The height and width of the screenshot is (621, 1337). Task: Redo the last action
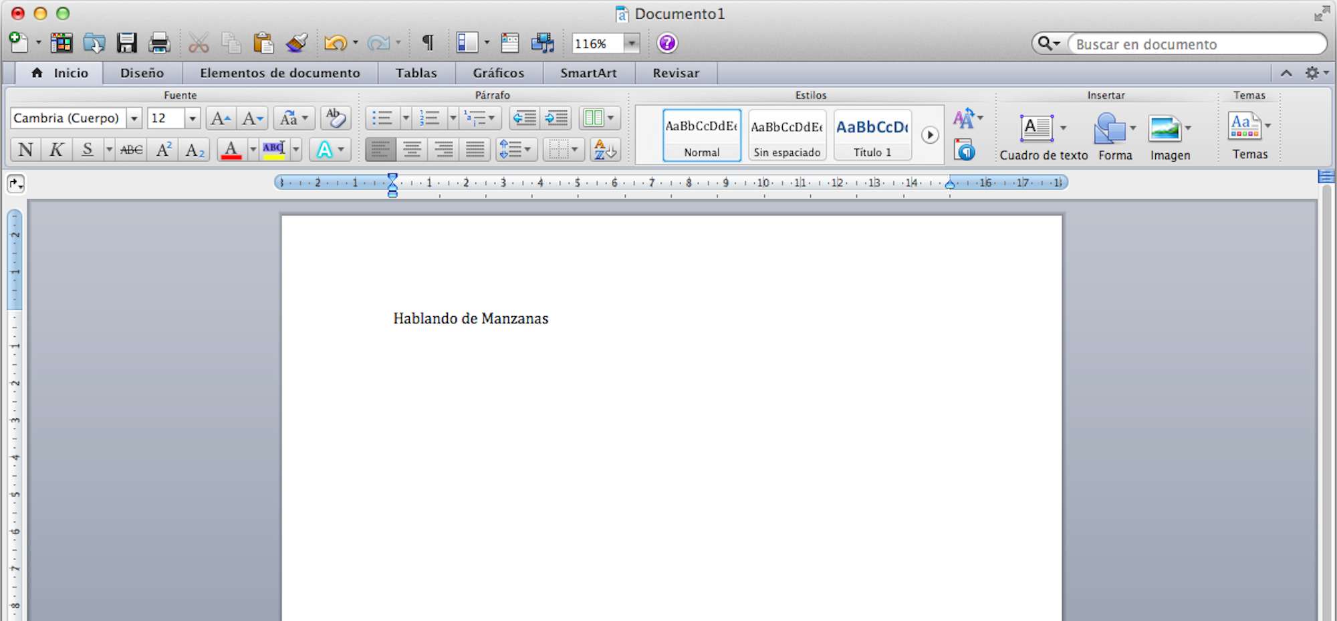pyautogui.click(x=378, y=43)
